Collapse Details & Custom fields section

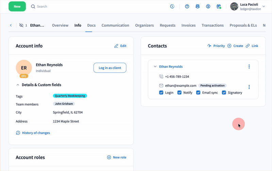18,85
